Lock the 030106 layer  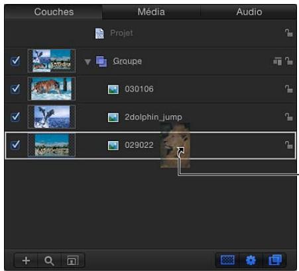pos(288,89)
